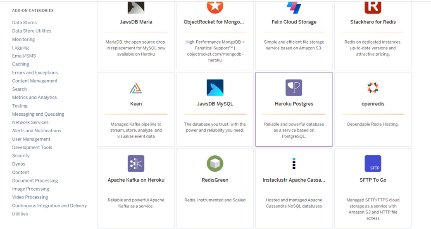Viewport: 431px width, 229px height.
Task: Open the openredis title
Action: [x=373, y=104]
